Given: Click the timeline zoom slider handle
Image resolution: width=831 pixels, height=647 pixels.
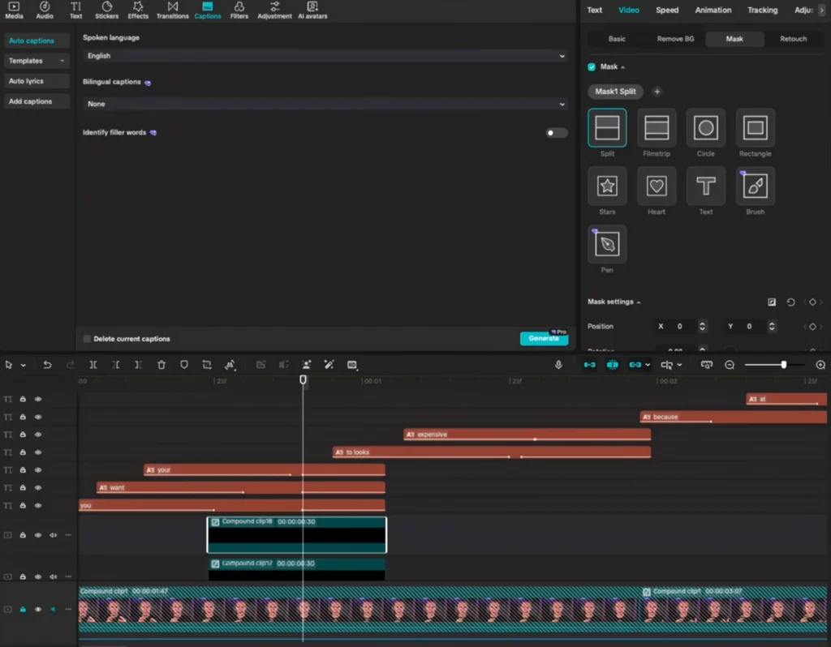Looking at the screenshot, I should pyautogui.click(x=783, y=365).
